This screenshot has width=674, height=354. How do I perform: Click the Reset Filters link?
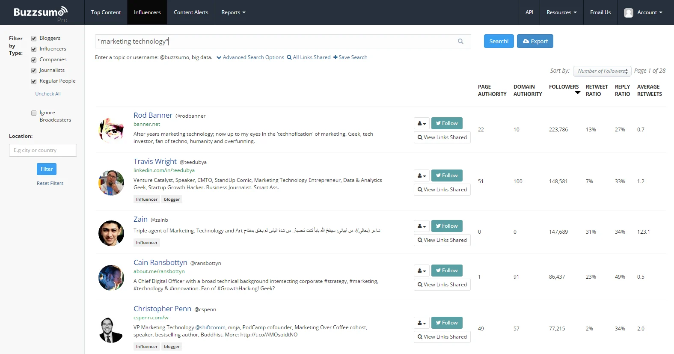(x=50, y=183)
